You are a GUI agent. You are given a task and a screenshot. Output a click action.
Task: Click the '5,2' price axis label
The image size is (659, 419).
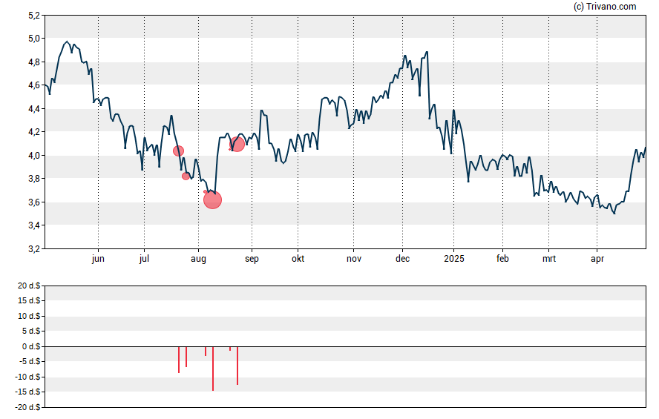[34, 16]
